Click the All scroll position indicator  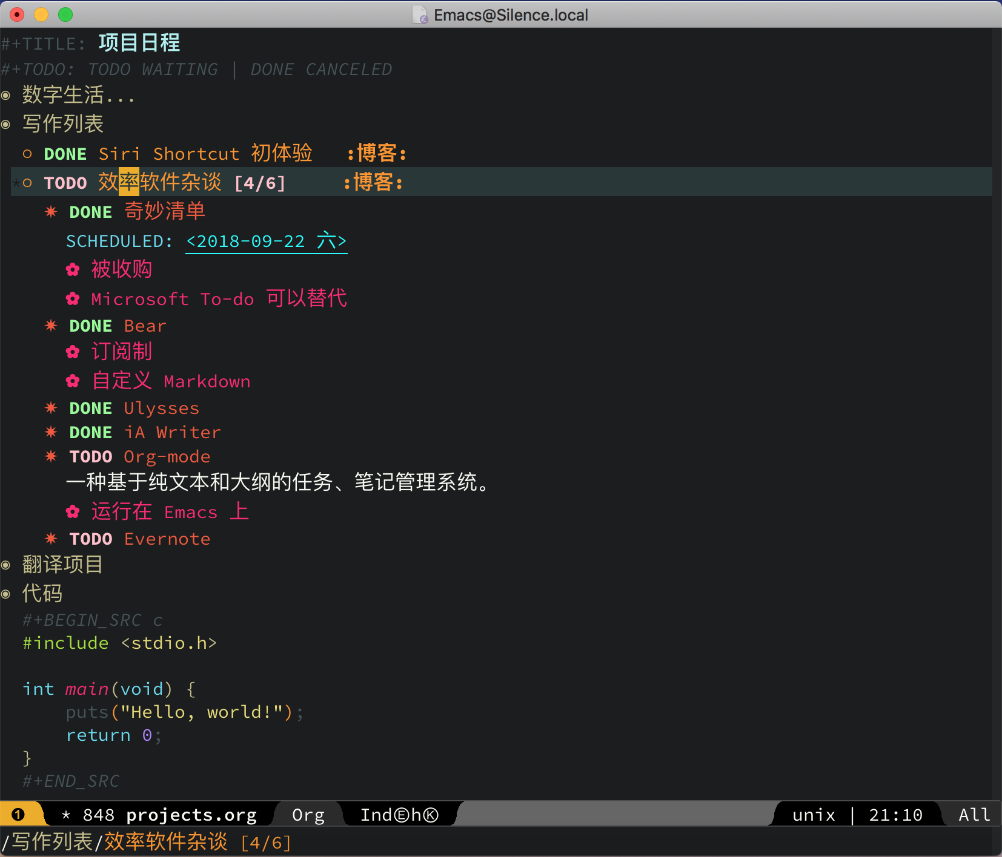point(974,815)
